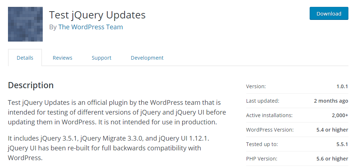This screenshot has height=167, width=360.
Task: Click the version value 1.0.1
Action: coord(342,86)
